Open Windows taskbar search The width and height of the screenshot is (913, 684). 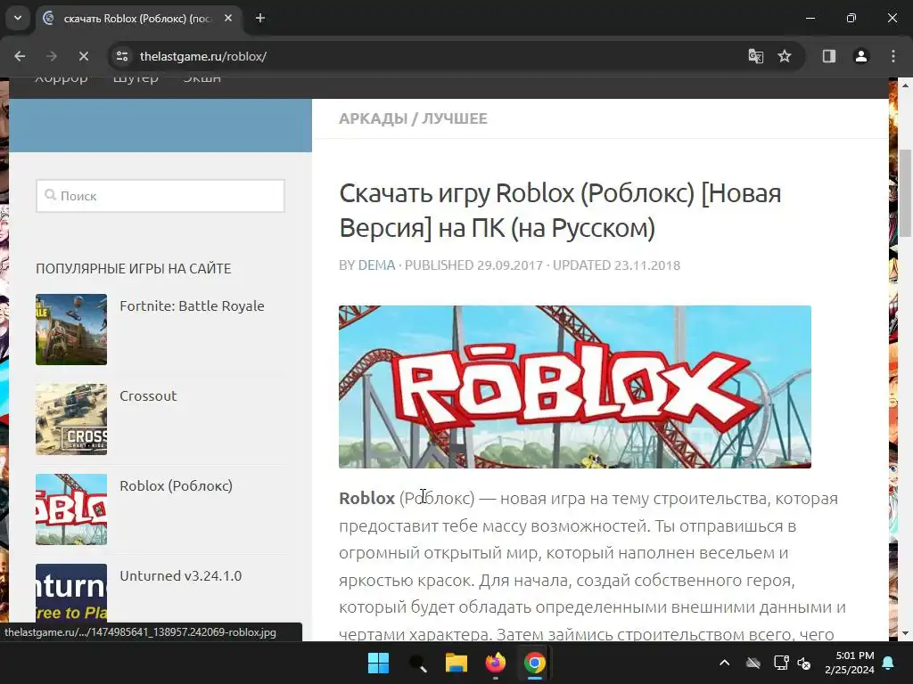point(417,663)
